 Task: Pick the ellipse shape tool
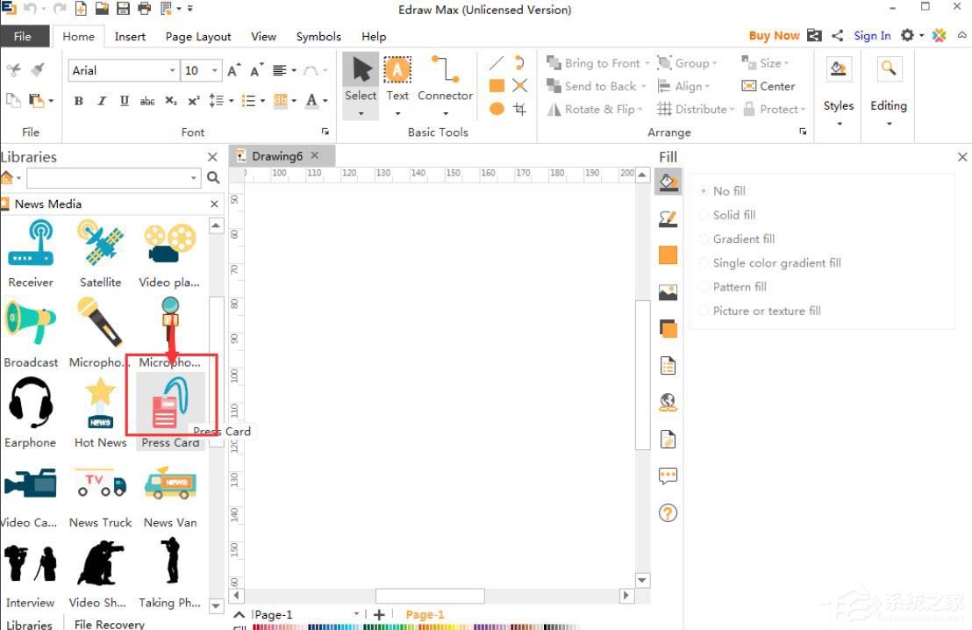tap(497, 109)
